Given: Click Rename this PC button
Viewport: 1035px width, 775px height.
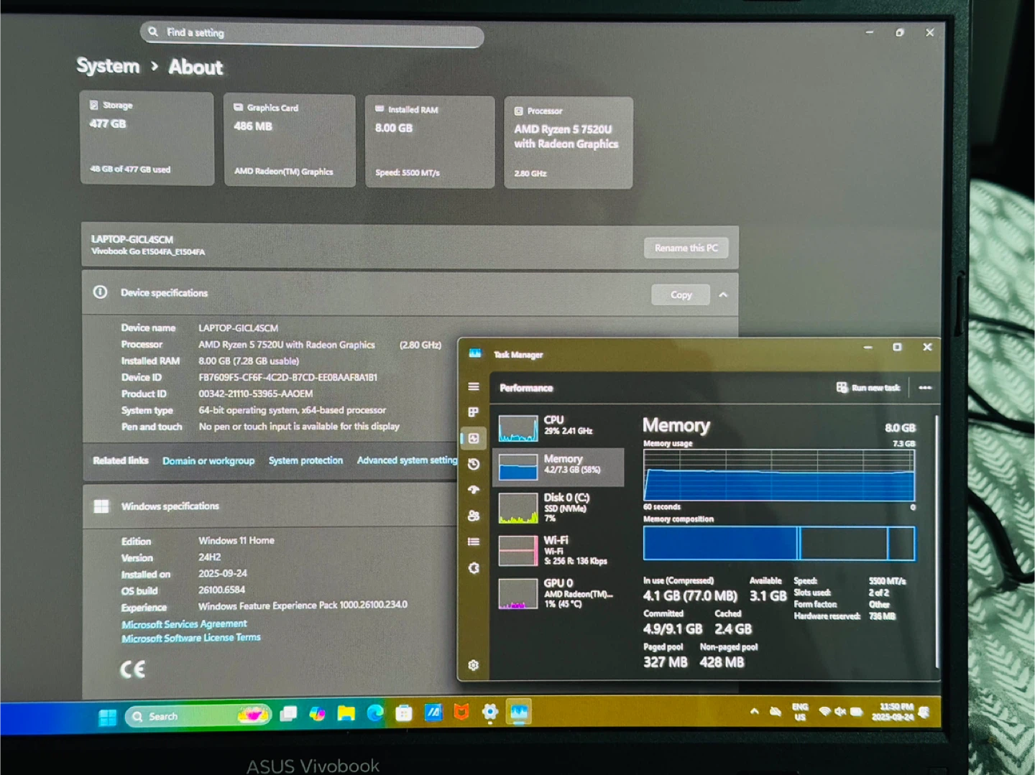Looking at the screenshot, I should [x=686, y=248].
